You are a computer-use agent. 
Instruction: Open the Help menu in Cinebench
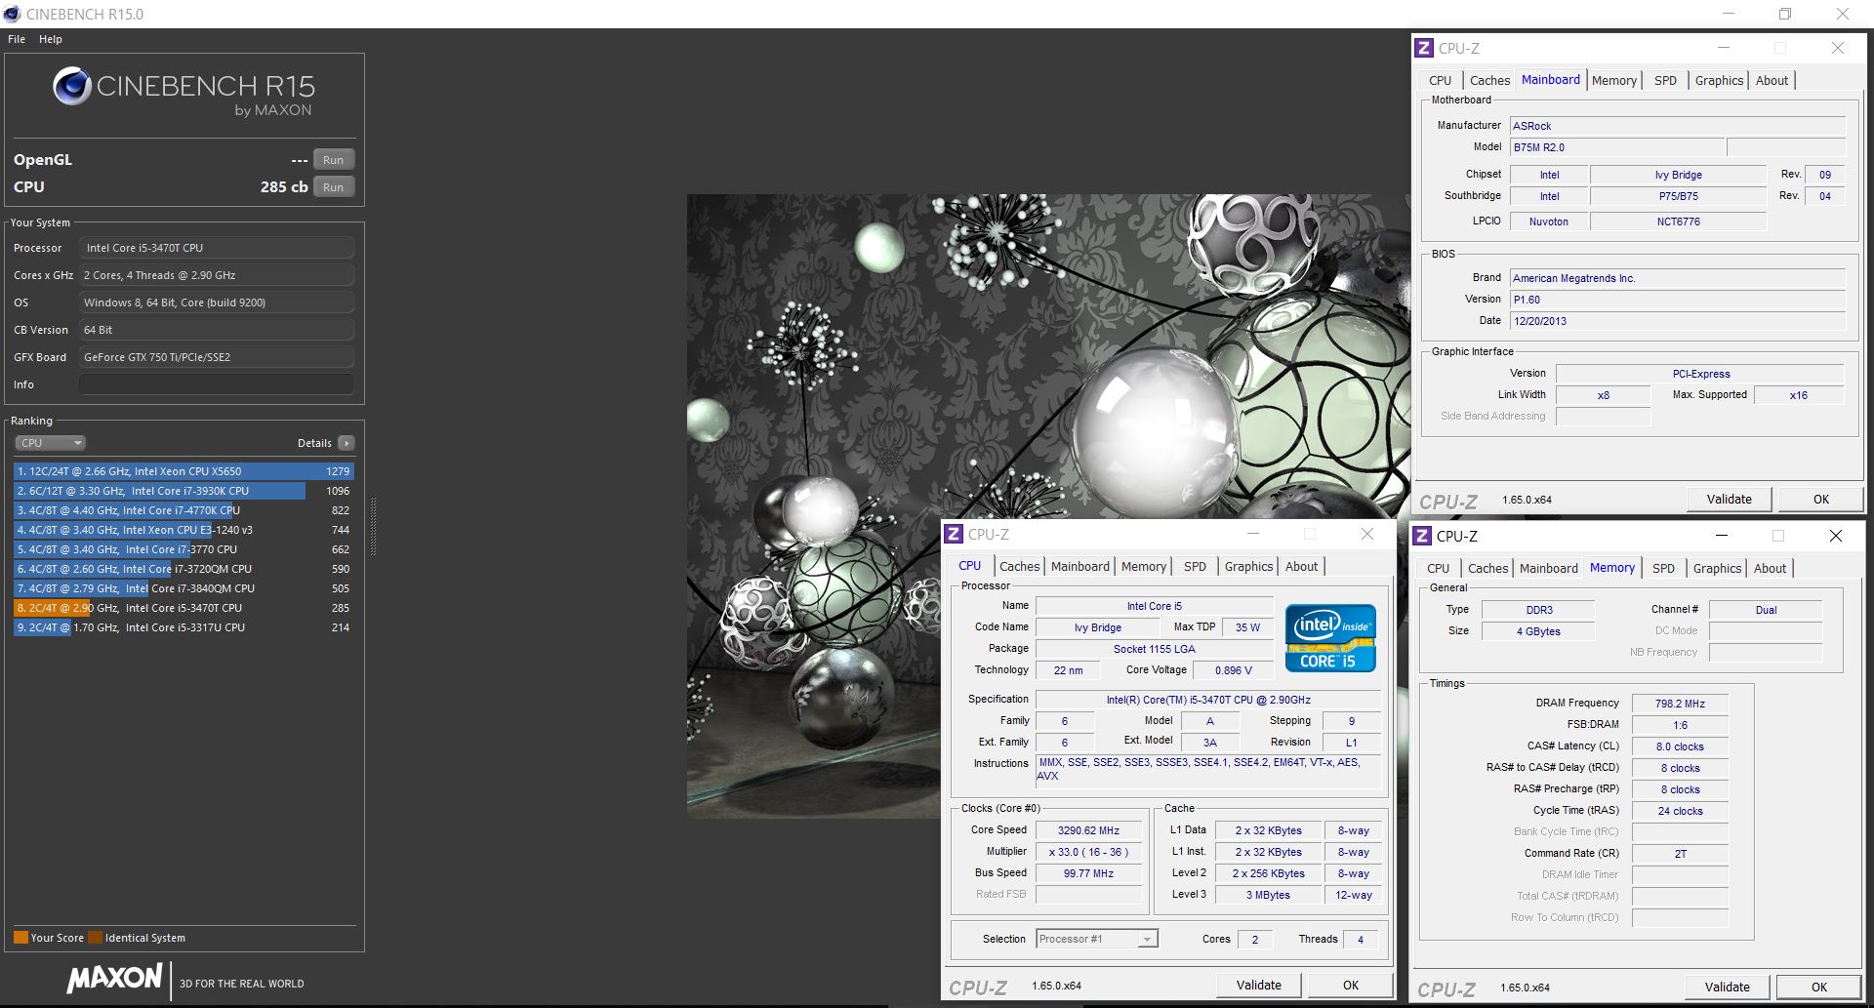[x=51, y=39]
